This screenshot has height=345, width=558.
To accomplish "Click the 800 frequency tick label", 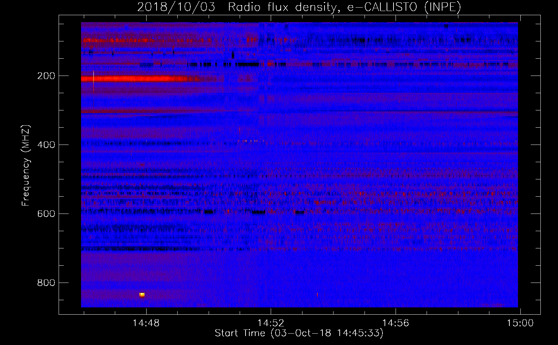I will (46, 283).
